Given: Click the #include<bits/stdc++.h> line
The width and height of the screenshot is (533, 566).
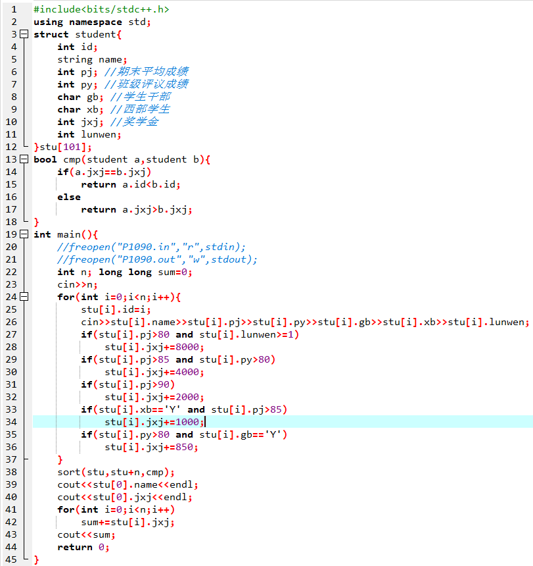Looking at the screenshot, I should tap(101, 9).
